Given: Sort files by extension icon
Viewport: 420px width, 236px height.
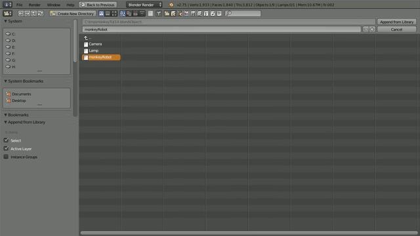Looking at the screenshot, I should click(129, 13).
